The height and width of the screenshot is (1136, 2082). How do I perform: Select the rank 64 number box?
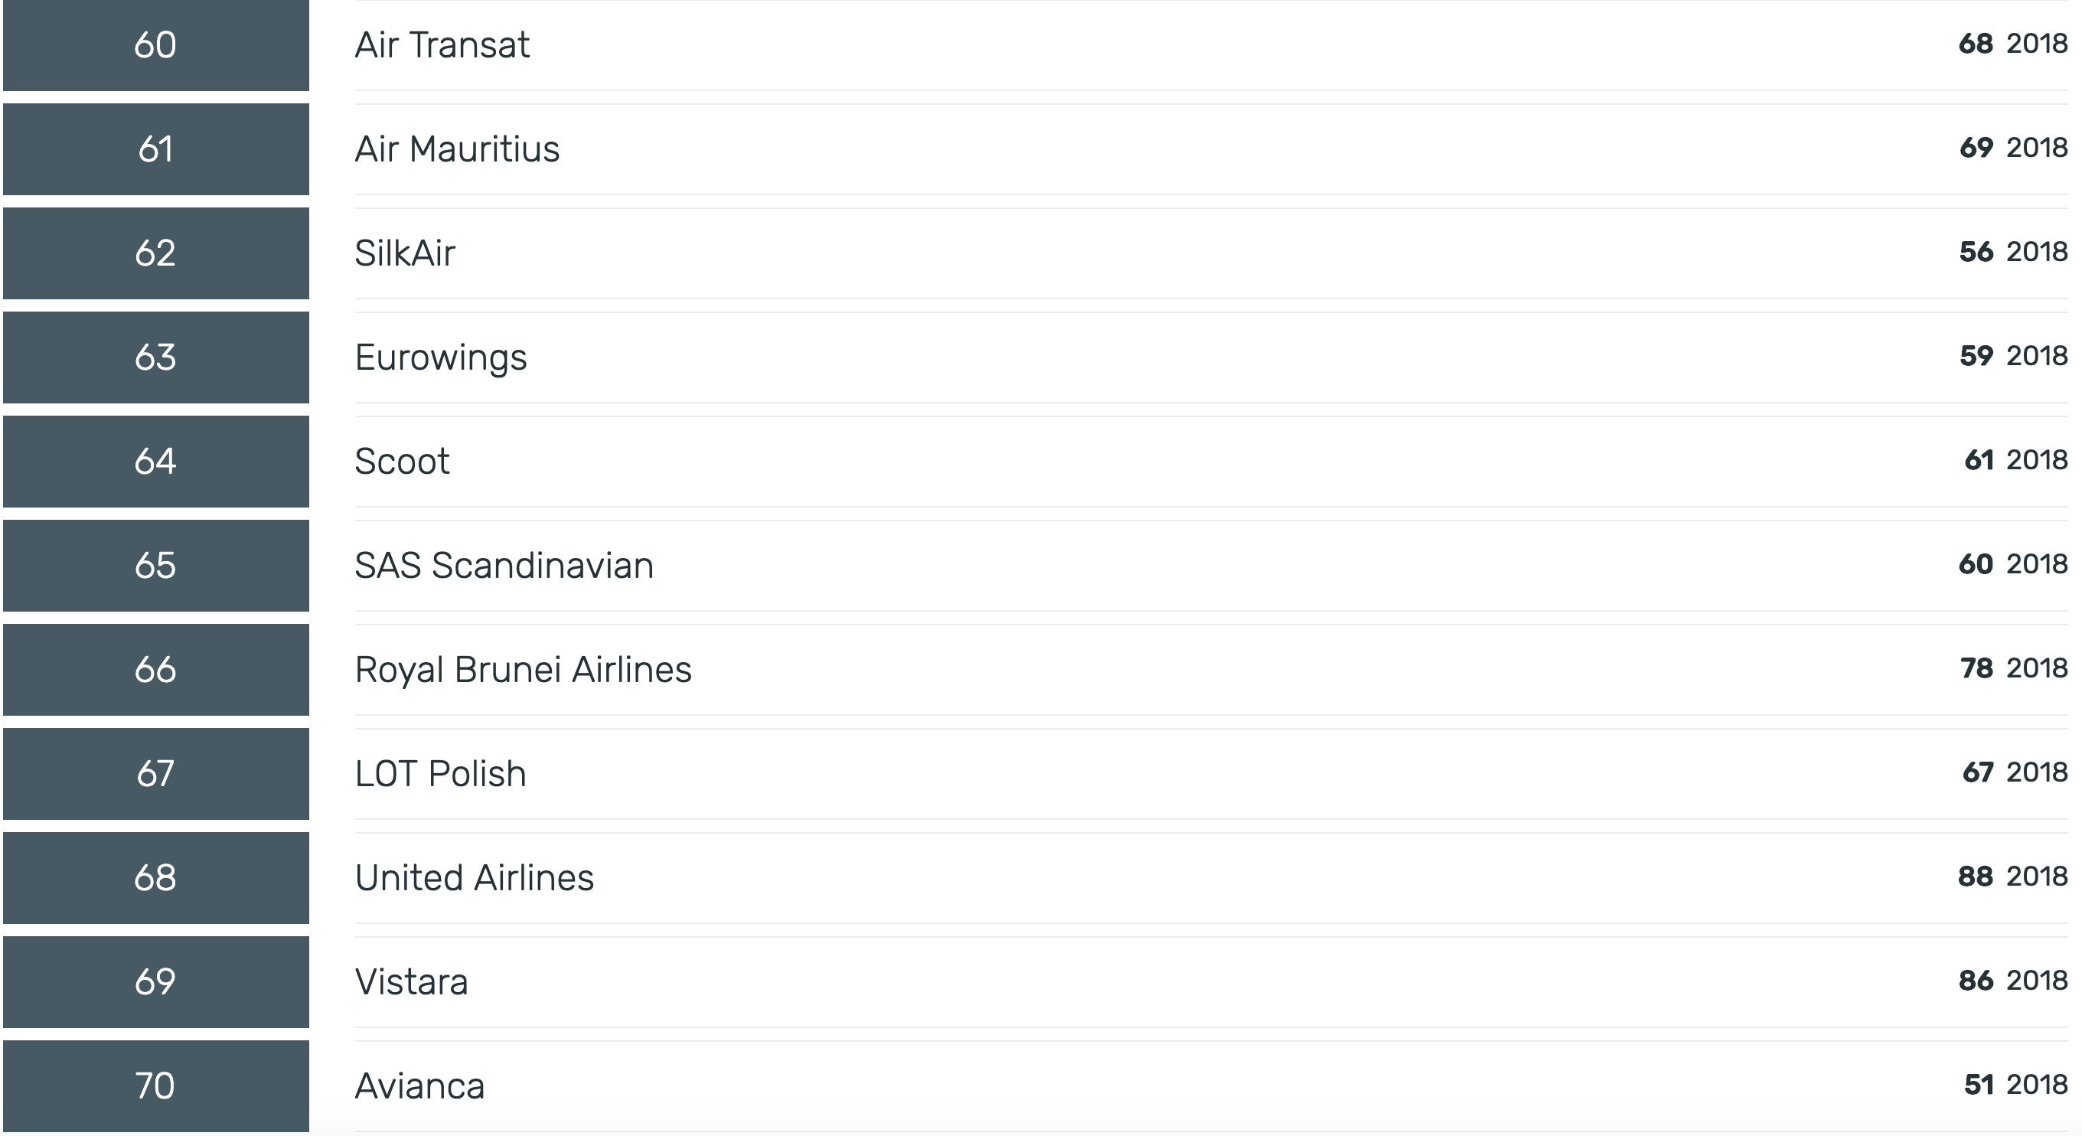coord(156,462)
